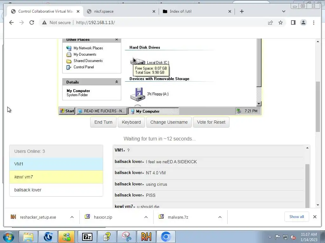Click the page scrollbar up arrow
325x243 pixels.
(x=318, y=42)
